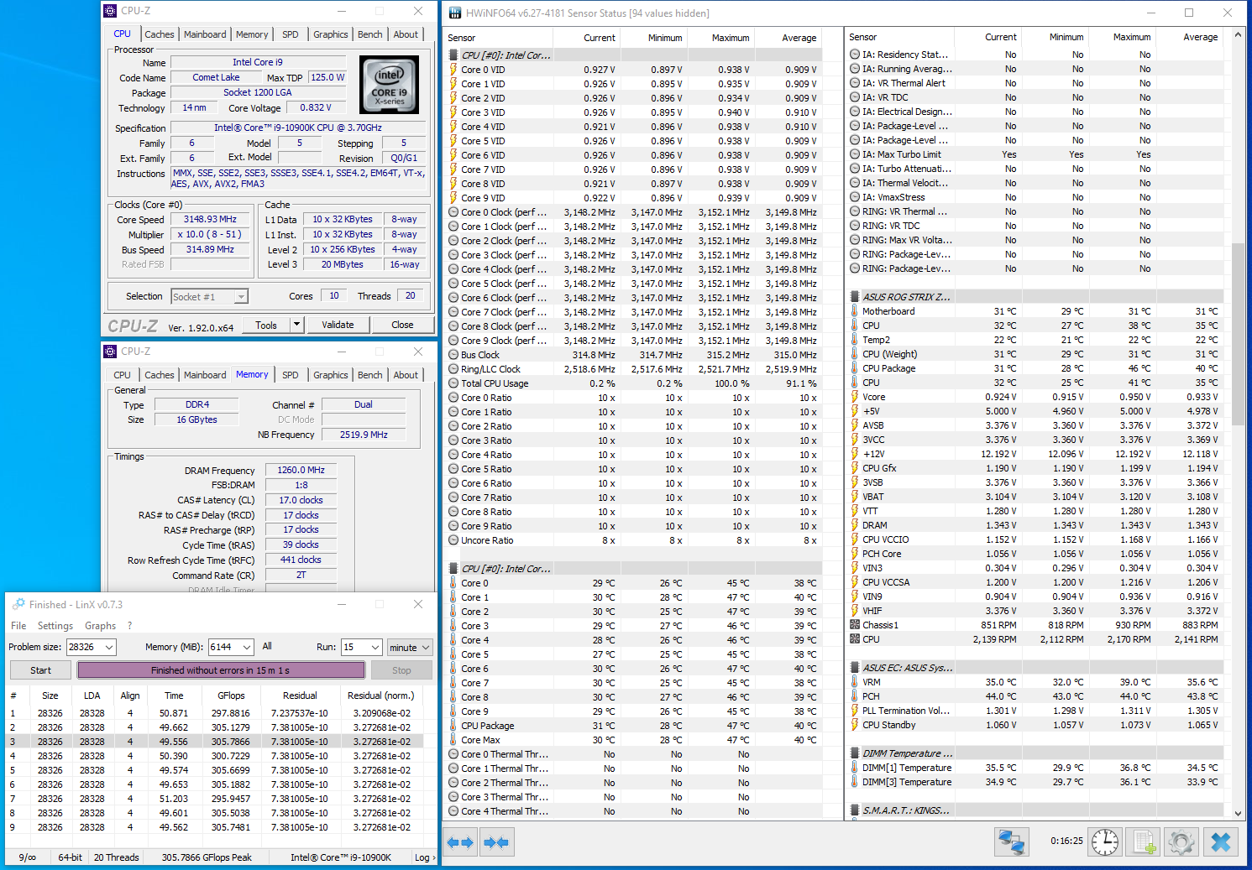Screen dimensions: 1252x870
Task: Click the expand columns arrows icon in HWiNFO
Action: 460,842
